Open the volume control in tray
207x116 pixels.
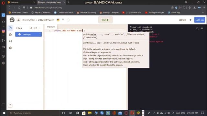pos(169,113)
